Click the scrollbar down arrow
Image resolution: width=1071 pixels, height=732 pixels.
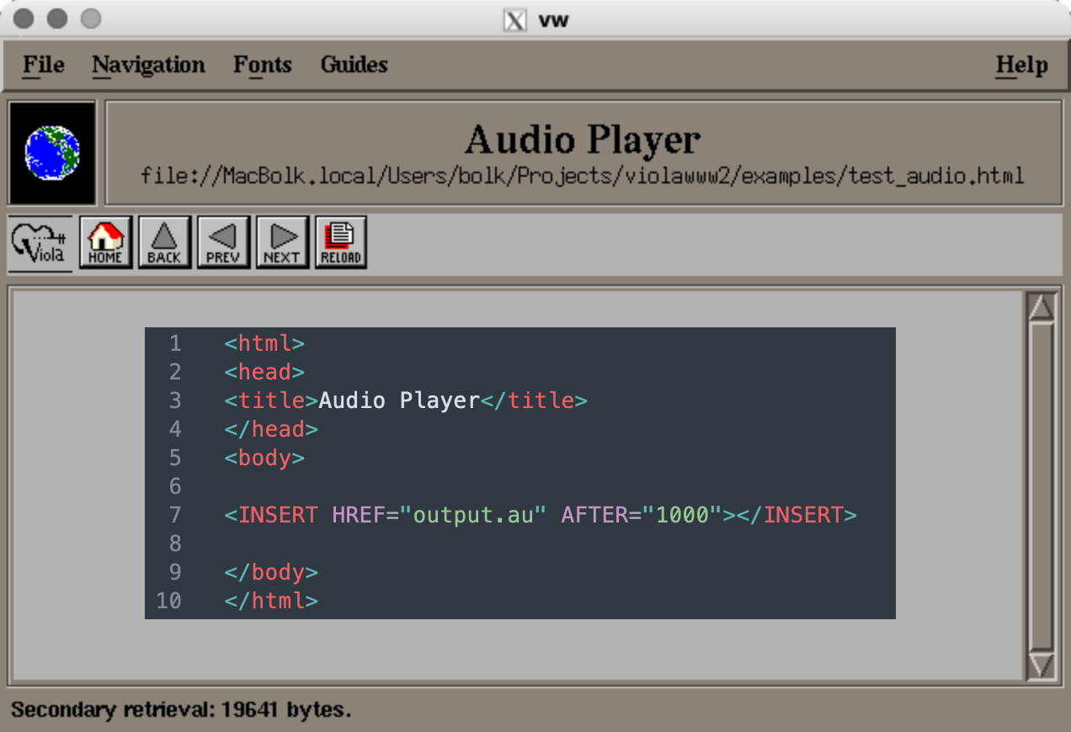pos(1042,666)
